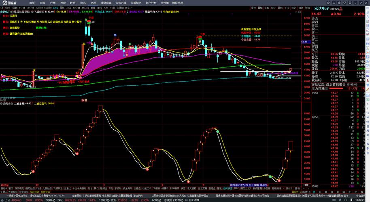Screen dimensions: 370x202
Task: Click the hamburger menu icon in title bar
Action: [x=334, y=3]
